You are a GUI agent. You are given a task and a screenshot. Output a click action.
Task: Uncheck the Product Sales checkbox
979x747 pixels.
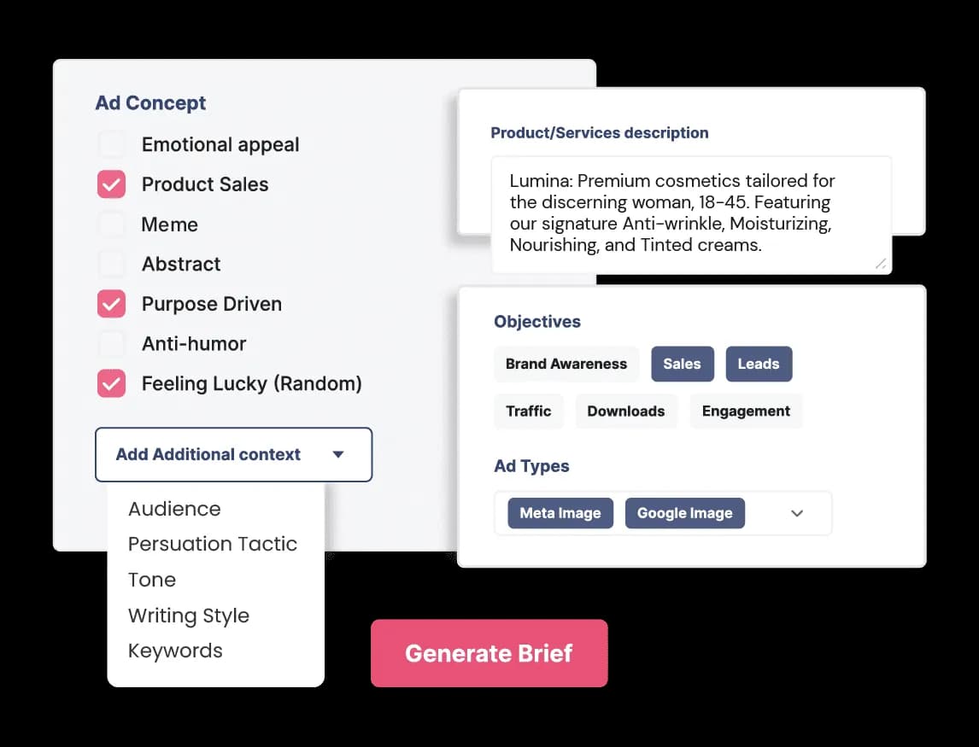pos(111,184)
